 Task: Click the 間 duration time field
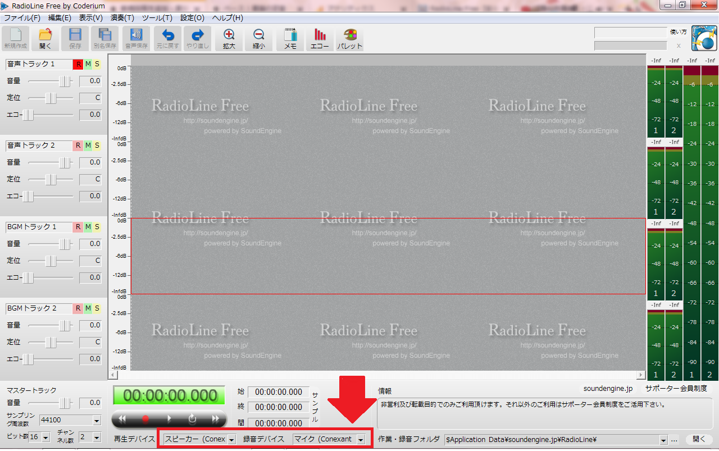pyautogui.click(x=279, y=423)
